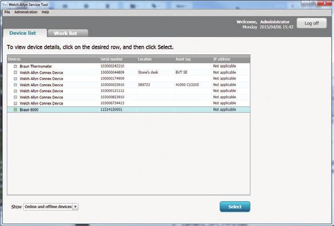Click the 41000 C13205 asset tag cell
The height and width of the screenshot is (226, 334).
[x=187, y=85]
